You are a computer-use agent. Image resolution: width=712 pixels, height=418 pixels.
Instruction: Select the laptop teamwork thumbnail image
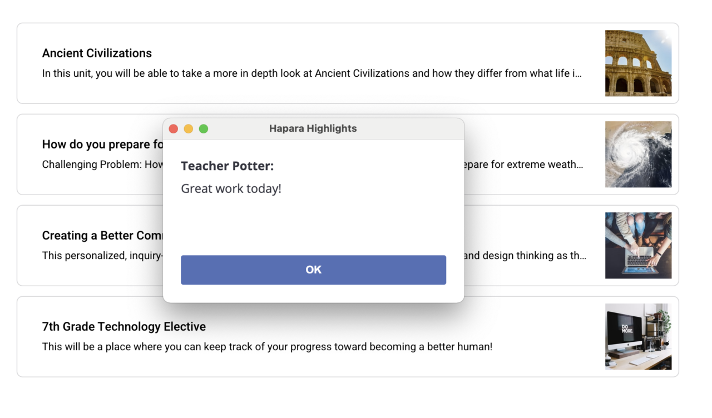pyautogui.click(x=638, y=245)
